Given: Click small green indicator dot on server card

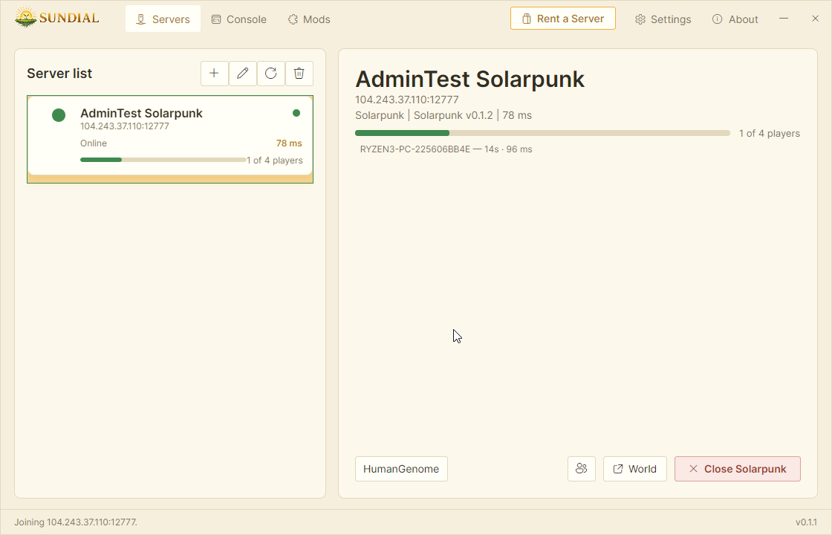Looking at the screenshot, I should (296, 112).
